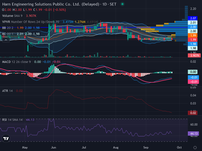Viewport: 202px width, 151px height.
Task: Click the Oct date axis label
Action: [179, 147]
